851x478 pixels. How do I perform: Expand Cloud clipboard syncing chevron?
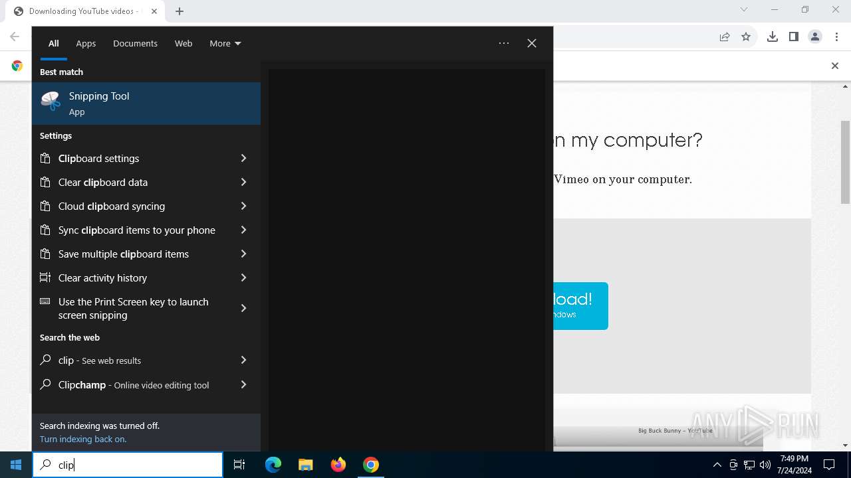pyautogui.click(x=243, y=206)
